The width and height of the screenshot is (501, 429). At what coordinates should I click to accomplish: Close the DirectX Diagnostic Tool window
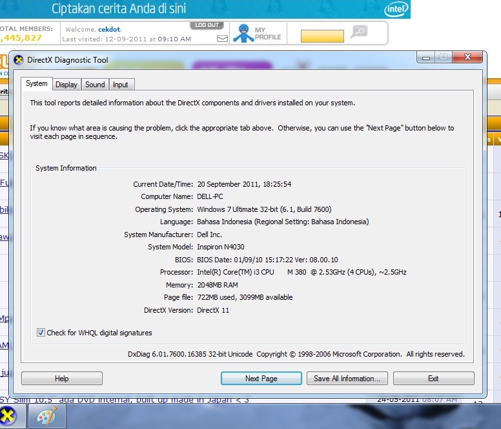[x=468, y=58]
